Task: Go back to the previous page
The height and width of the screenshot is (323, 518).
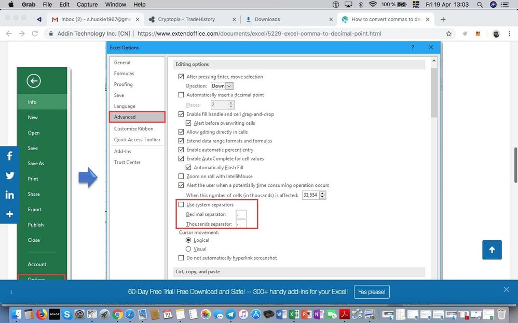Action: 9,34
